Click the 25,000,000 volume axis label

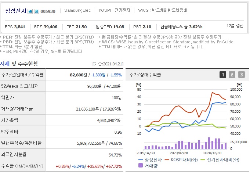click(x=239, y=142)
